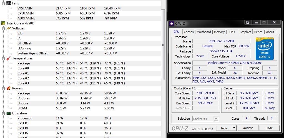Click the hardware monitor vertical scrollbar thumb

[163, 44]
